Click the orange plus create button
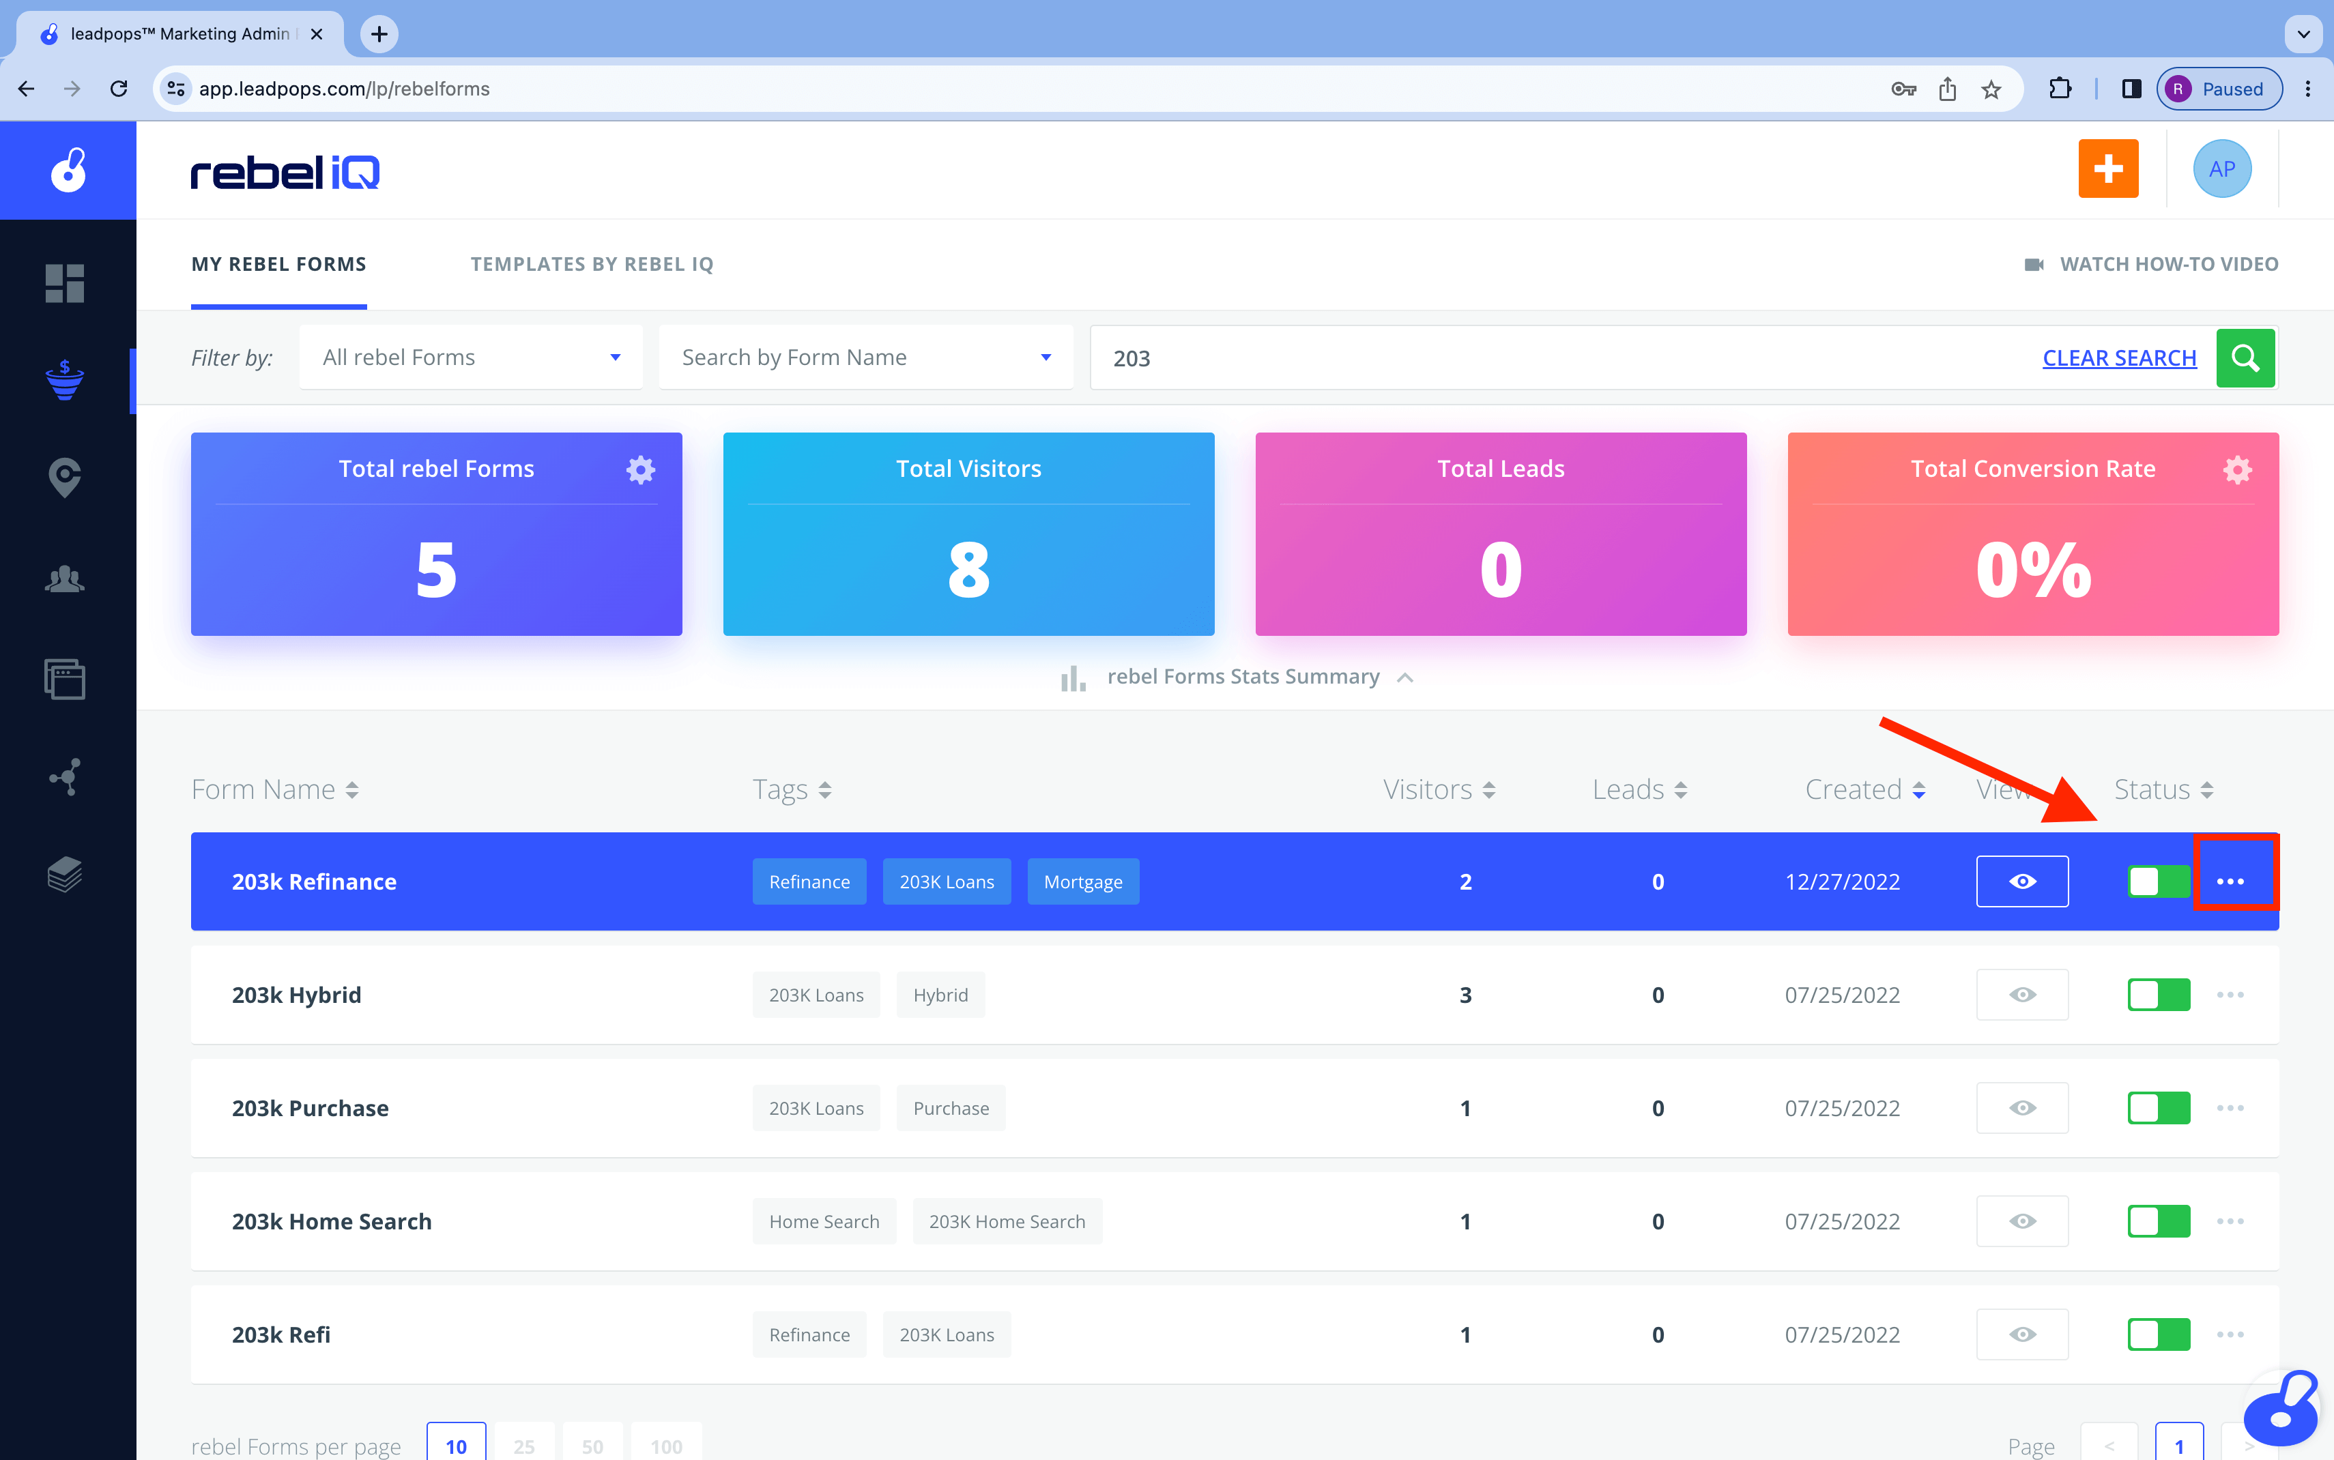The image size is (2334, 1460). pyautogui.click(x=2107, y=169)
